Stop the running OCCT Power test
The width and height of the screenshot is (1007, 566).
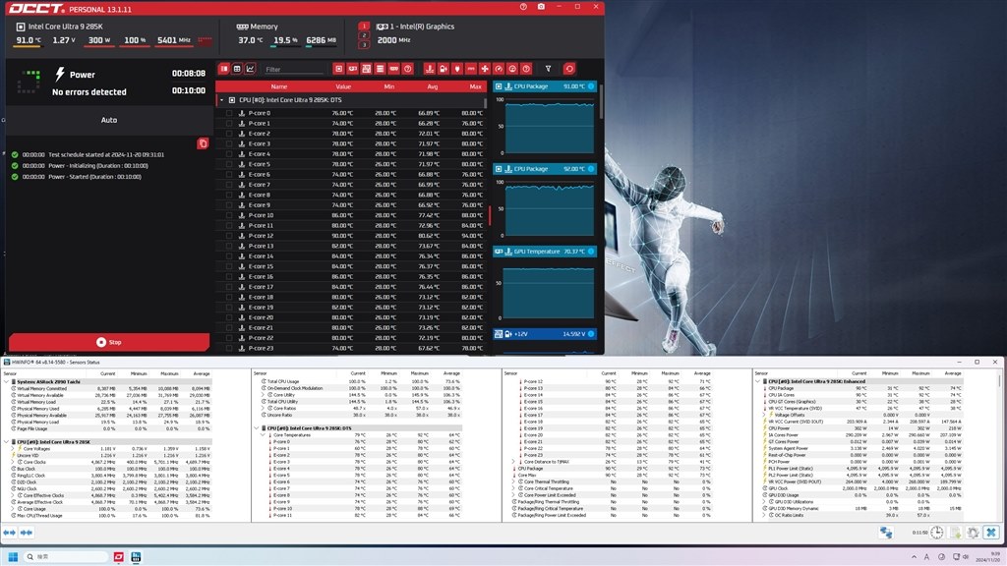[x=109, y=342]
